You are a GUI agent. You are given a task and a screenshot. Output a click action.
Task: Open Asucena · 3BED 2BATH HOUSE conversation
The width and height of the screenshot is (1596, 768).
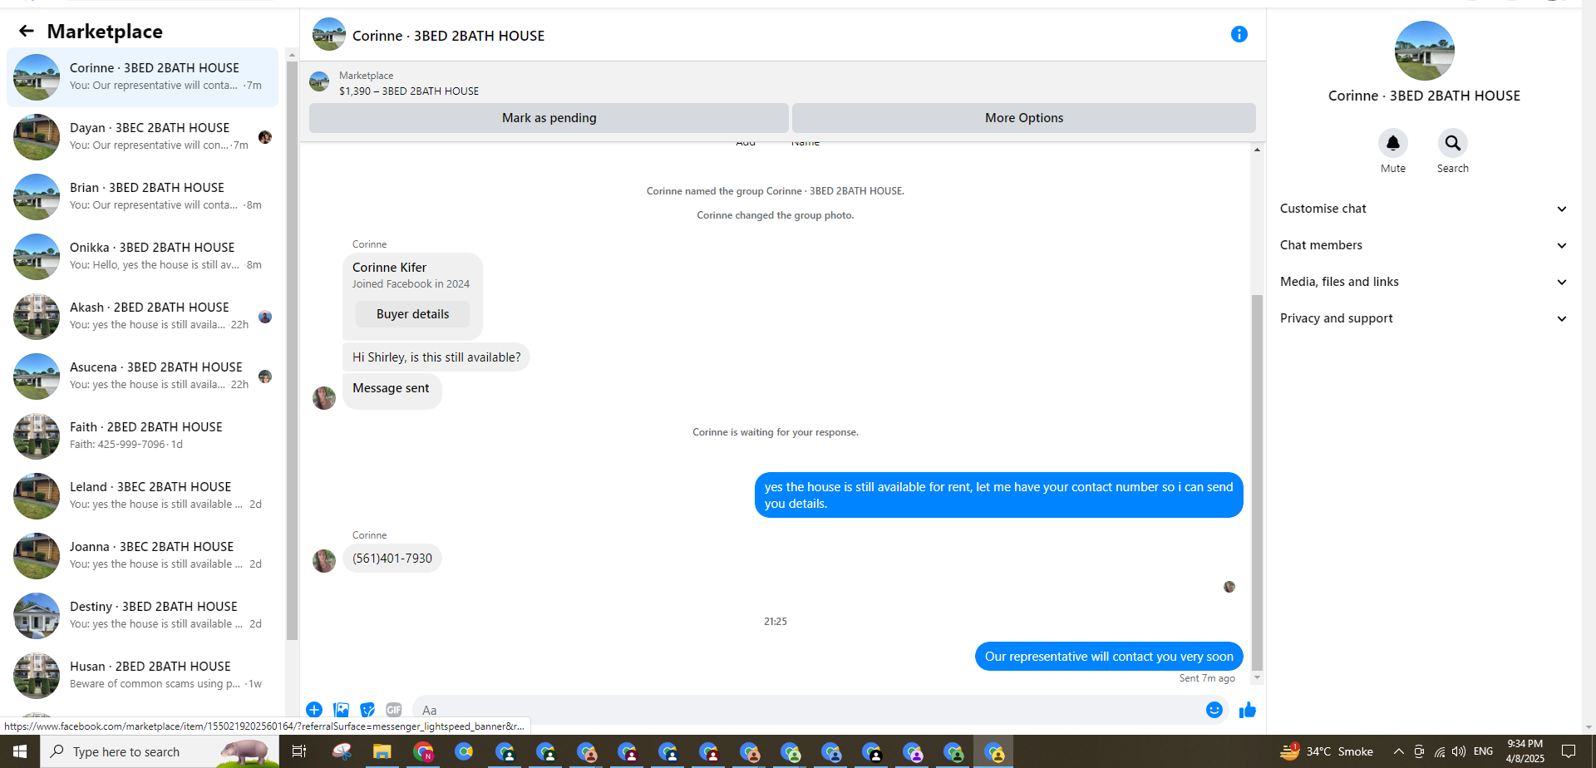tap(143, 377)
